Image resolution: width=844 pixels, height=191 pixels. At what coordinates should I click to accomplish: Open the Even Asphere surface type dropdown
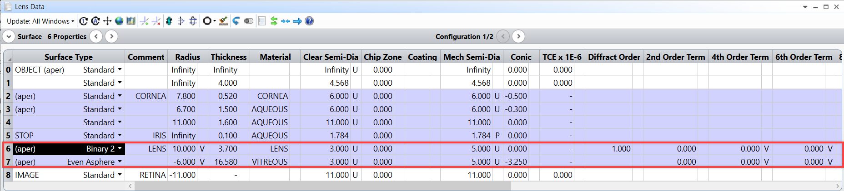pyautogui.click(x=120, y=162)
